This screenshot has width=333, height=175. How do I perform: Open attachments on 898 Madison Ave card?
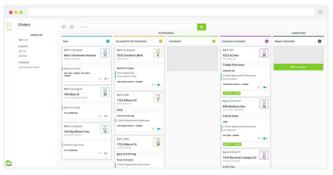pos(259,138)
